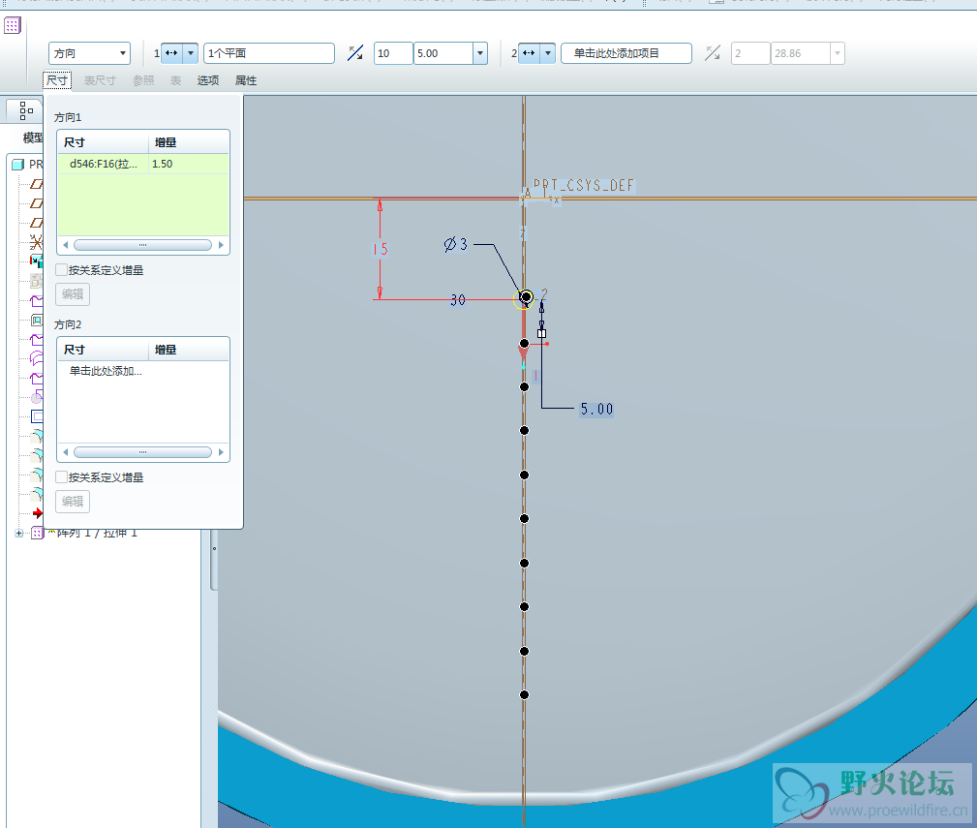Click the instance count field showing 10
The image size is (977, 828).
click(393, 53)
